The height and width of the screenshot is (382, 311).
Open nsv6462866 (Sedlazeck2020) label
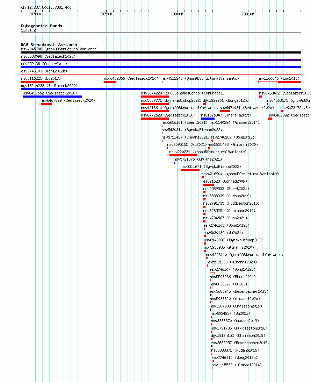click(131, 78)
